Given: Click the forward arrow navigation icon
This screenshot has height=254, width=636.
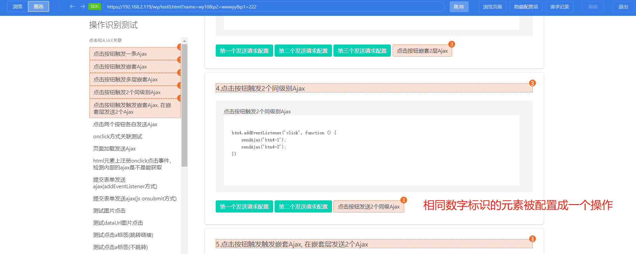Looking at the screenshot, I should pyautogui.click(x=83, y=6).
